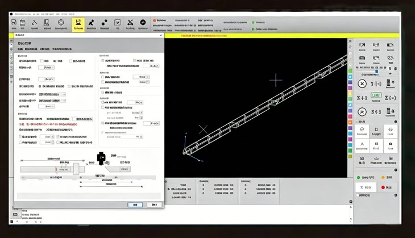Click the connected-dots toolbar icon
Viewport: 415px width, 238px height.
click(x=104, y=23)
